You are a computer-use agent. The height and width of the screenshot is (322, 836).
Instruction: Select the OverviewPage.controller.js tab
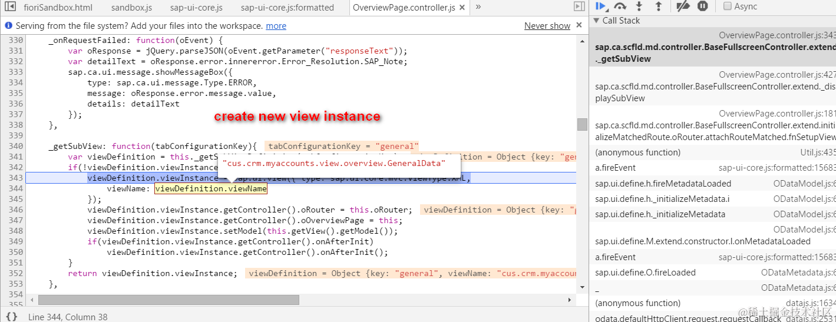coord(404,8)
